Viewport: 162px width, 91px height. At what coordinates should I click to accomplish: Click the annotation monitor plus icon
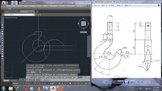75,84
